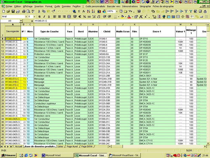210x158 pixels.
Task: Click the vertical scrollbar down arrow
Action: (208, 143)
